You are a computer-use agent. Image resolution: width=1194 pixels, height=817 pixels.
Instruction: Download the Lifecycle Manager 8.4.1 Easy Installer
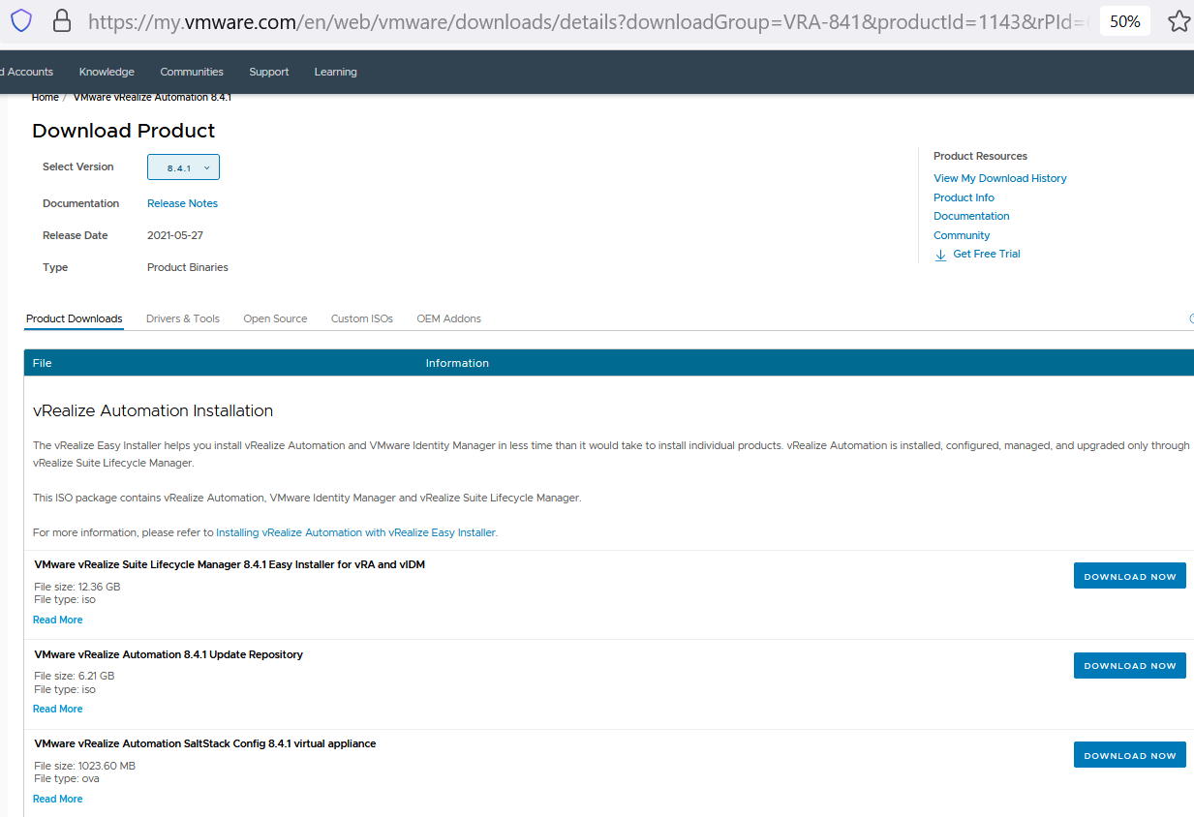tap(1129, 576)
